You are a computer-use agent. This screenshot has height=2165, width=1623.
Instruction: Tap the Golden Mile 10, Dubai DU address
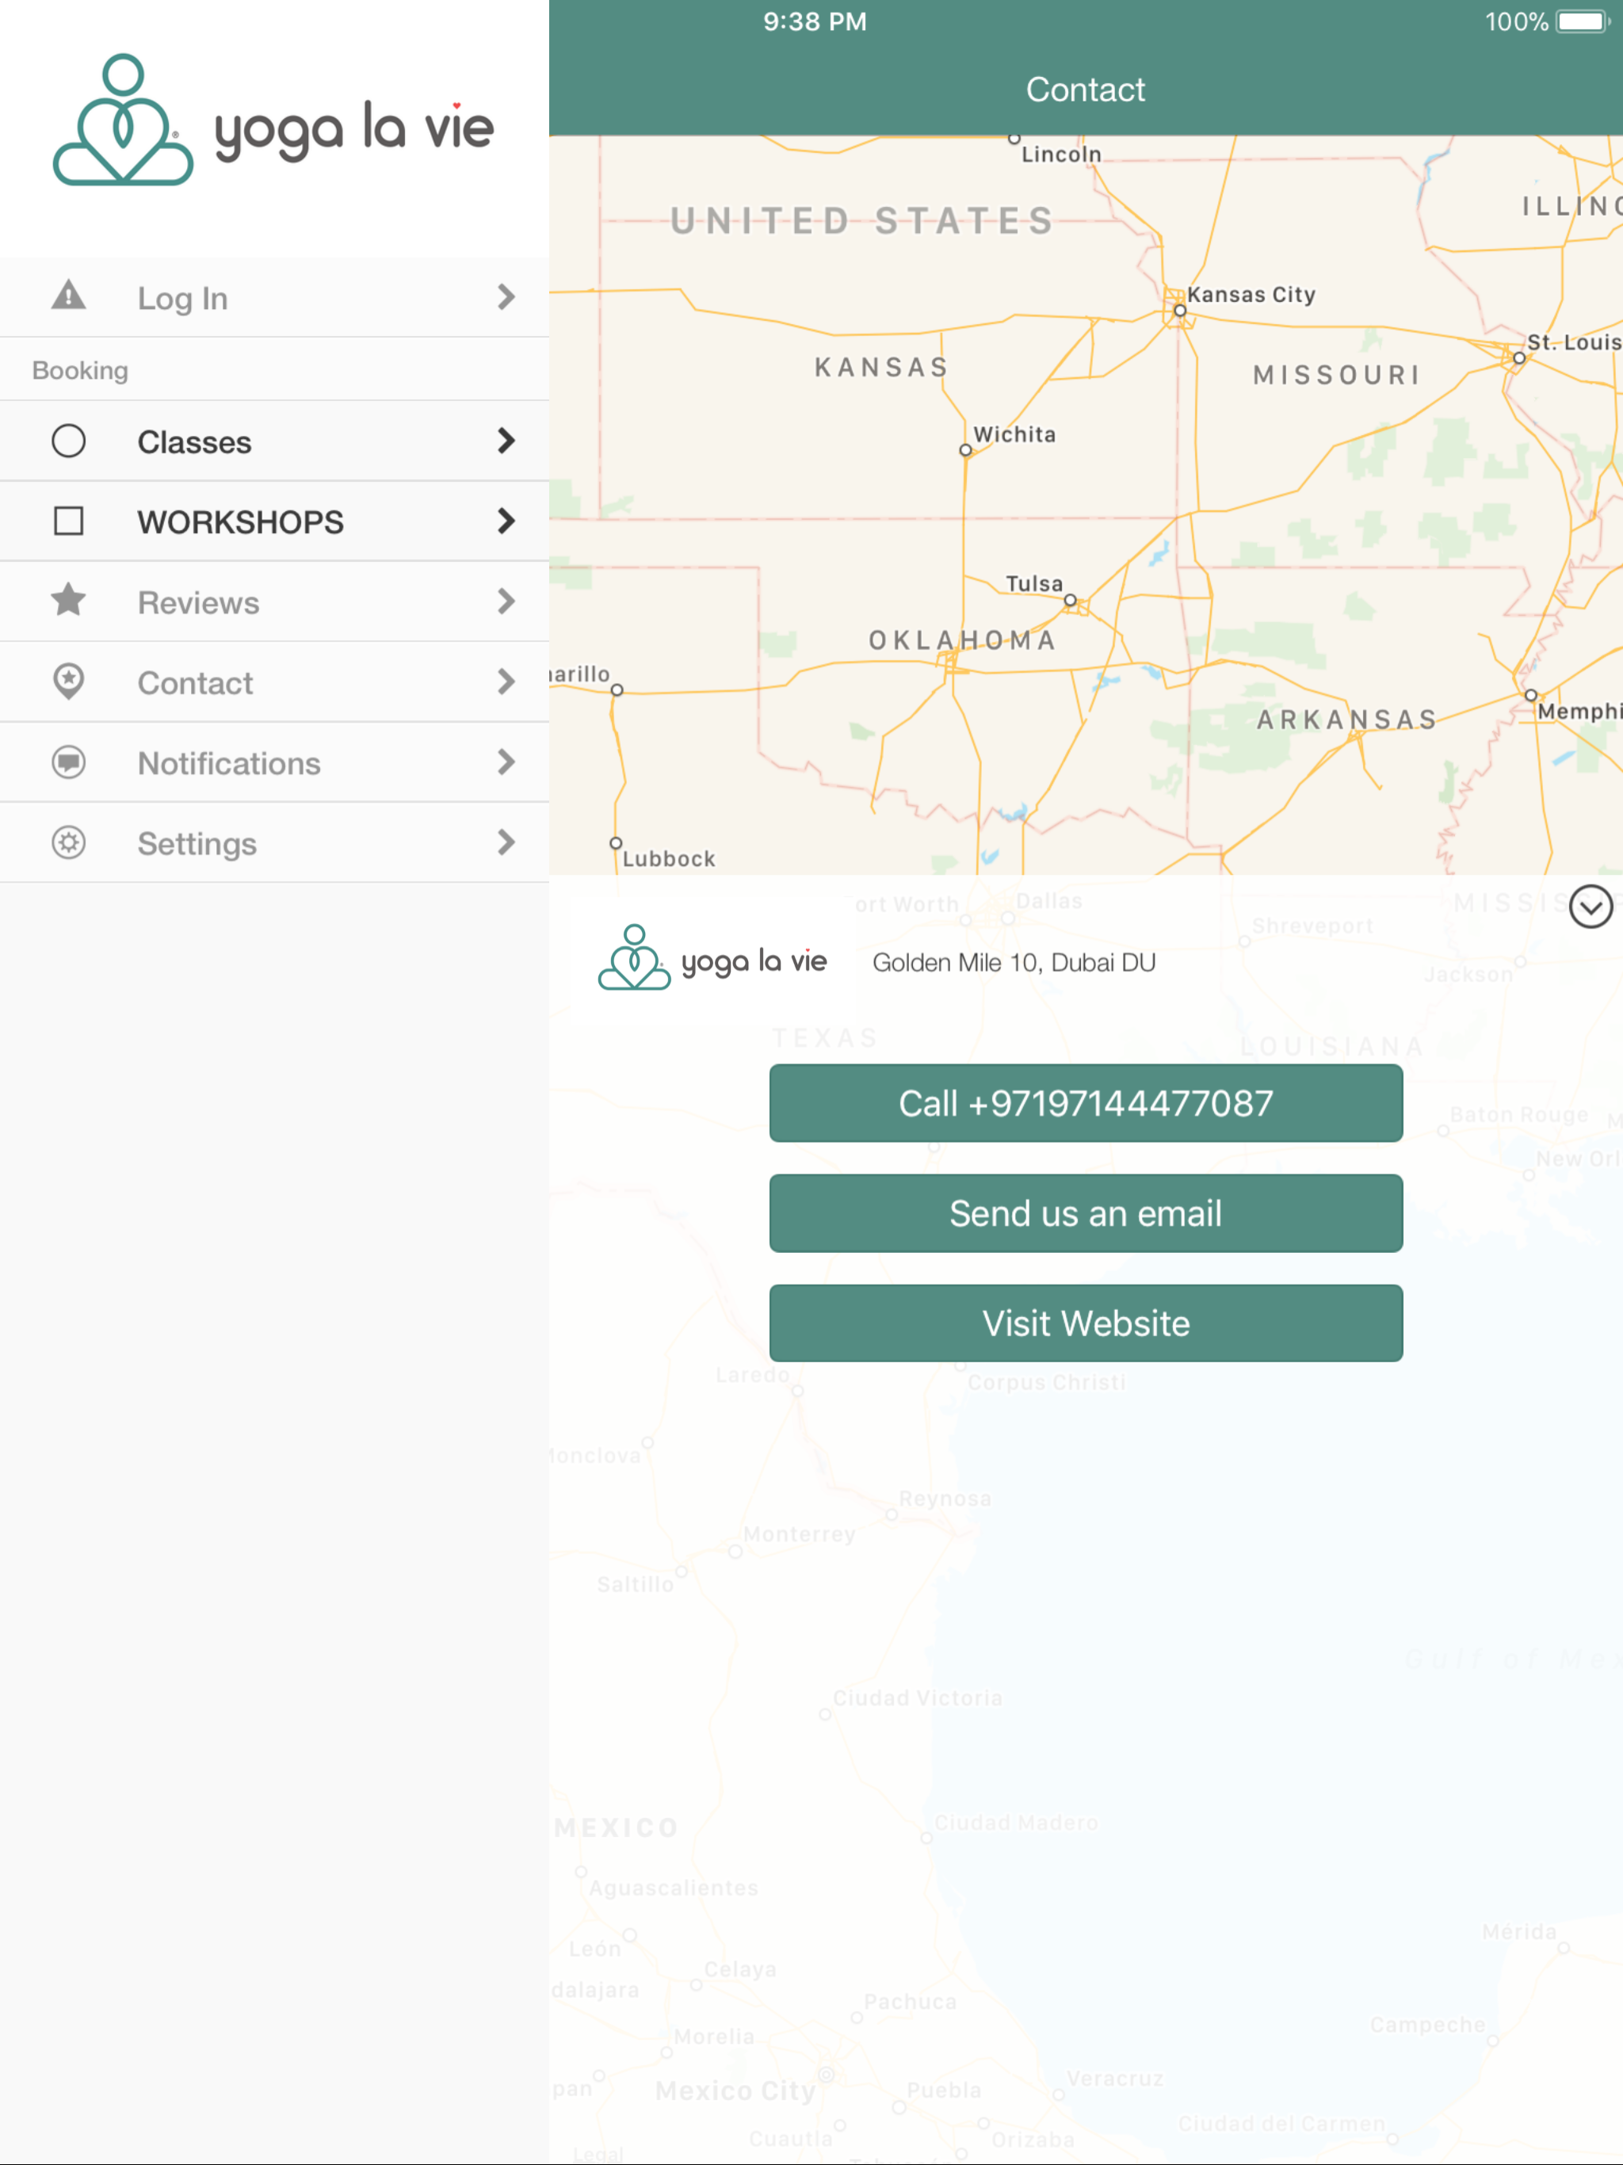1014,963
